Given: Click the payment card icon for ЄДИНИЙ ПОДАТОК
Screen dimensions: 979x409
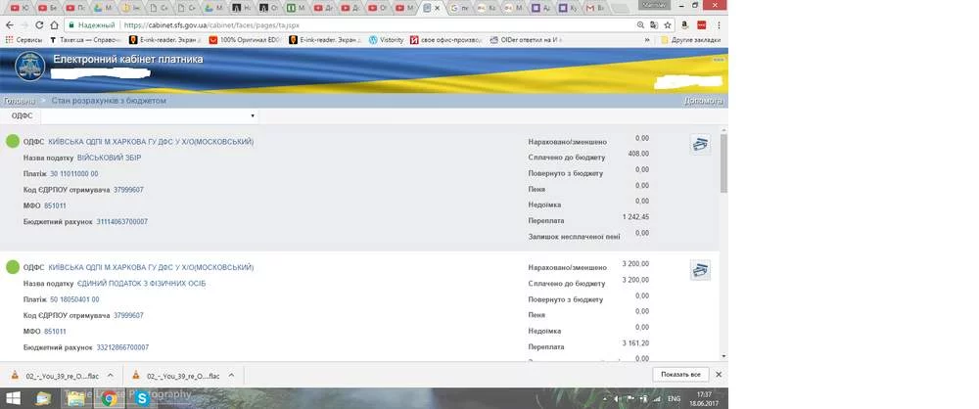Looking at the screenshot, I should 701,270.
